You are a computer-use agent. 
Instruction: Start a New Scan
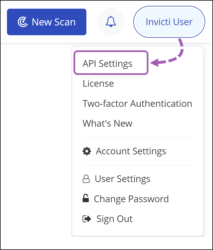tap(46, 22)
